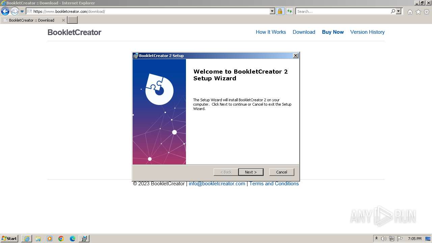Minimize the Internet Explorer window
This screenshot has width=432, height=243.
tap(417, 3)
